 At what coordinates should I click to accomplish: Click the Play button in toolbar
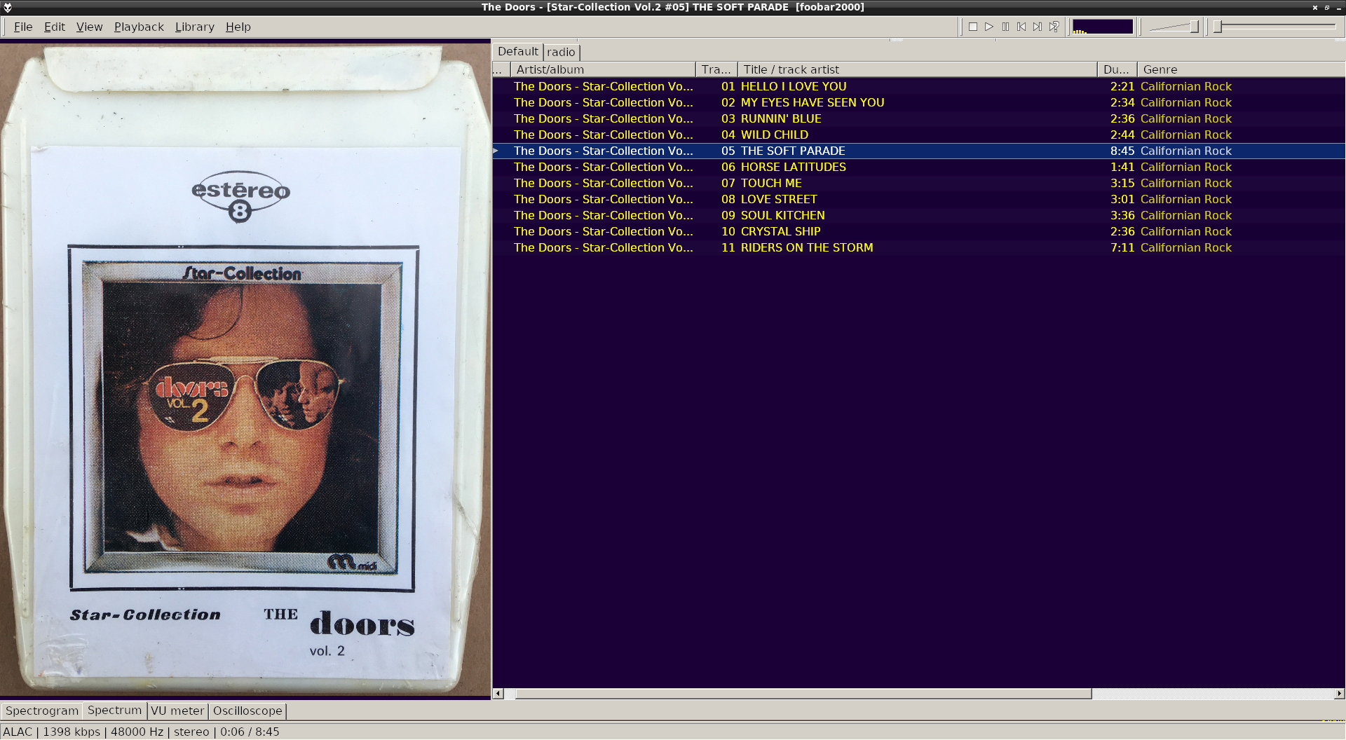pyautogui.click(x=989, y=27)
